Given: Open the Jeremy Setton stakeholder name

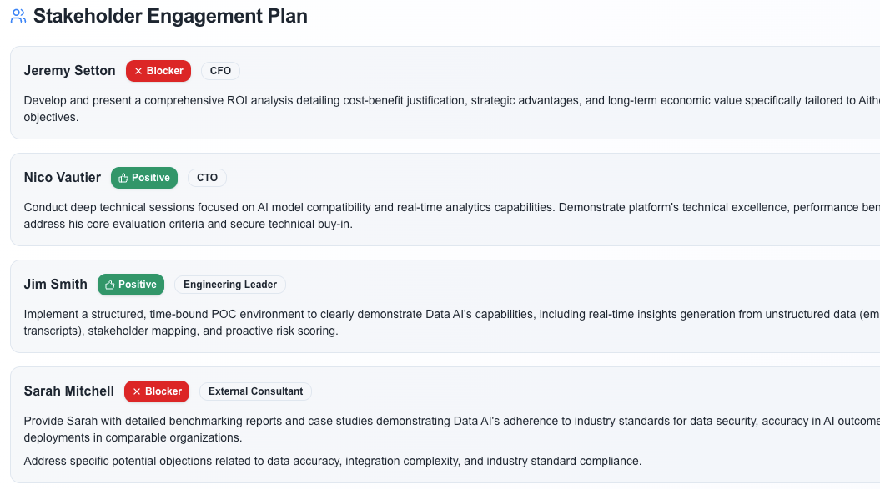Looking at the screenshot, I should click(70, 71).
